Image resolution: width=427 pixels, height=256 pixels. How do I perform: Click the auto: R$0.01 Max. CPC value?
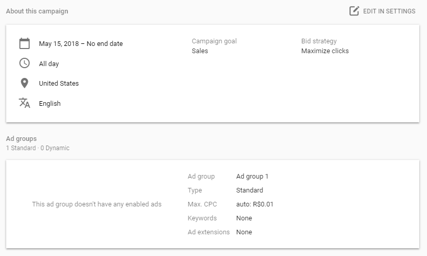255,204
